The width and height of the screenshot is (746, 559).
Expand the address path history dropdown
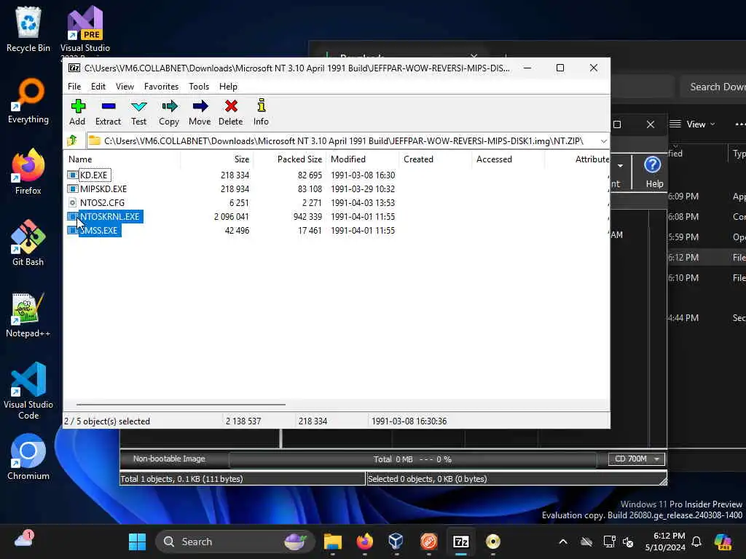click(603, 141)
